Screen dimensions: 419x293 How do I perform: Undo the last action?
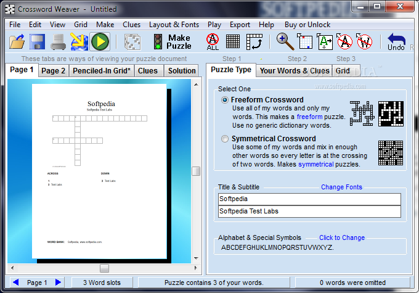coord(396,42)
